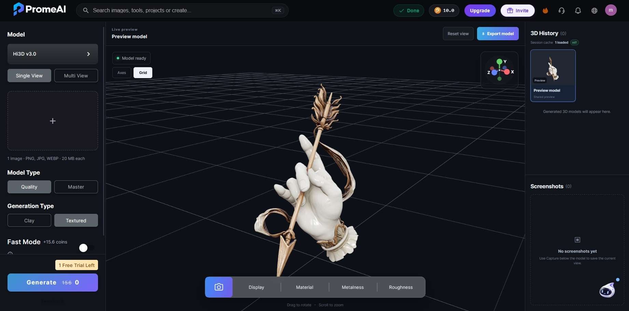Open the notifications bell
This screenshot has width=629, height=311.
[578, 11]
